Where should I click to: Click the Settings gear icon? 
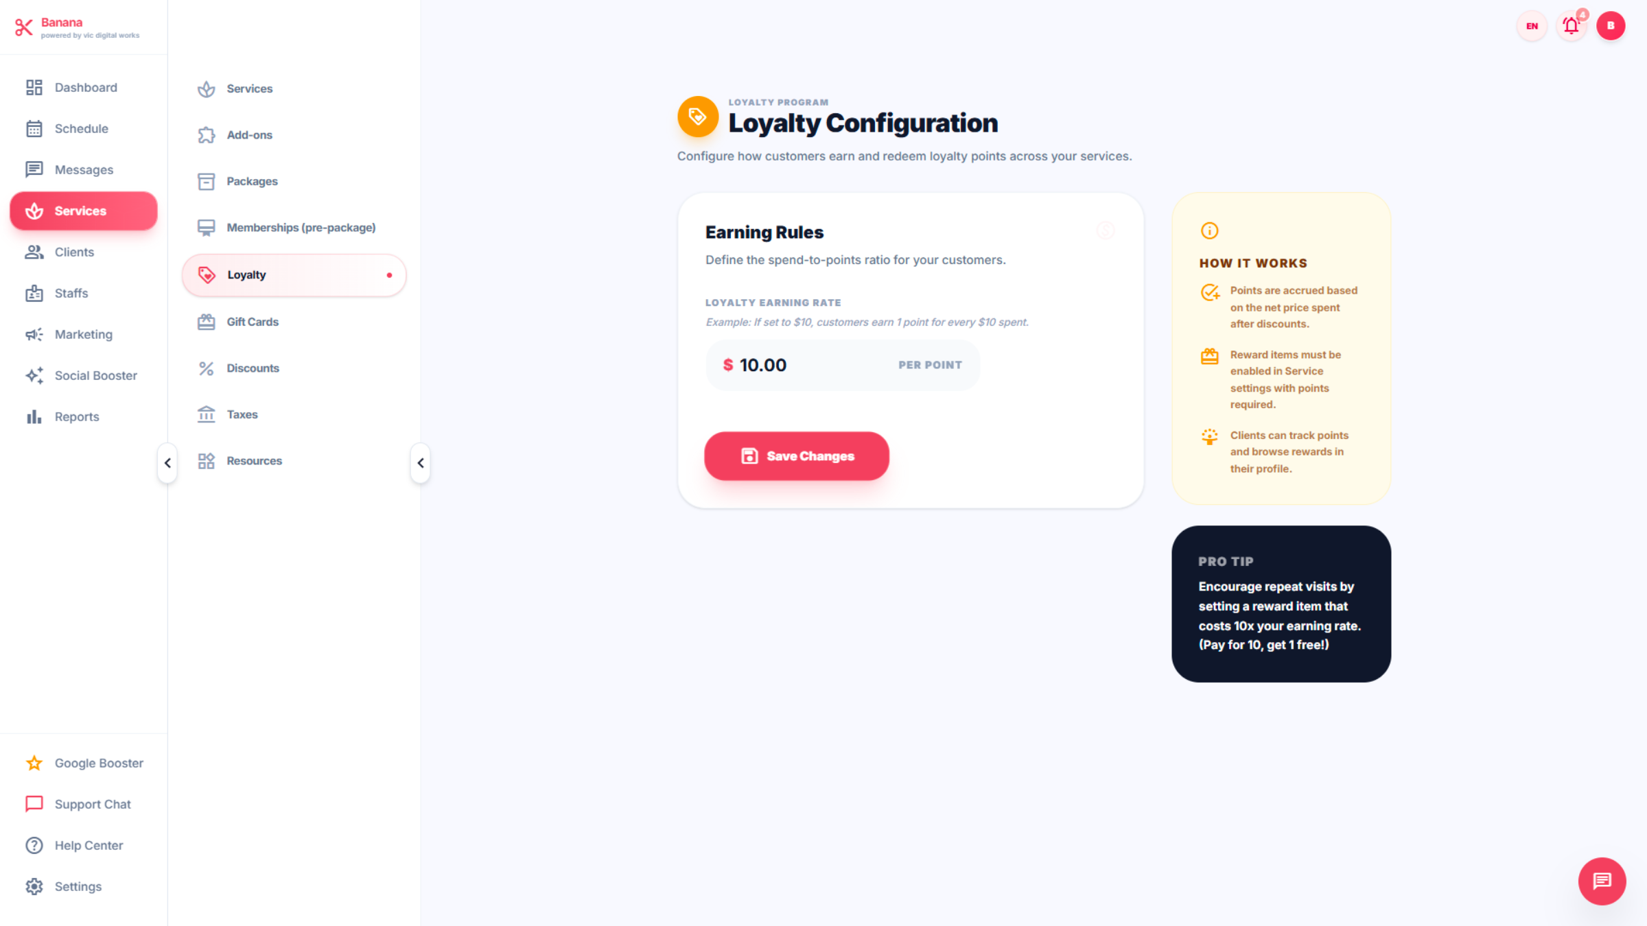34,886
